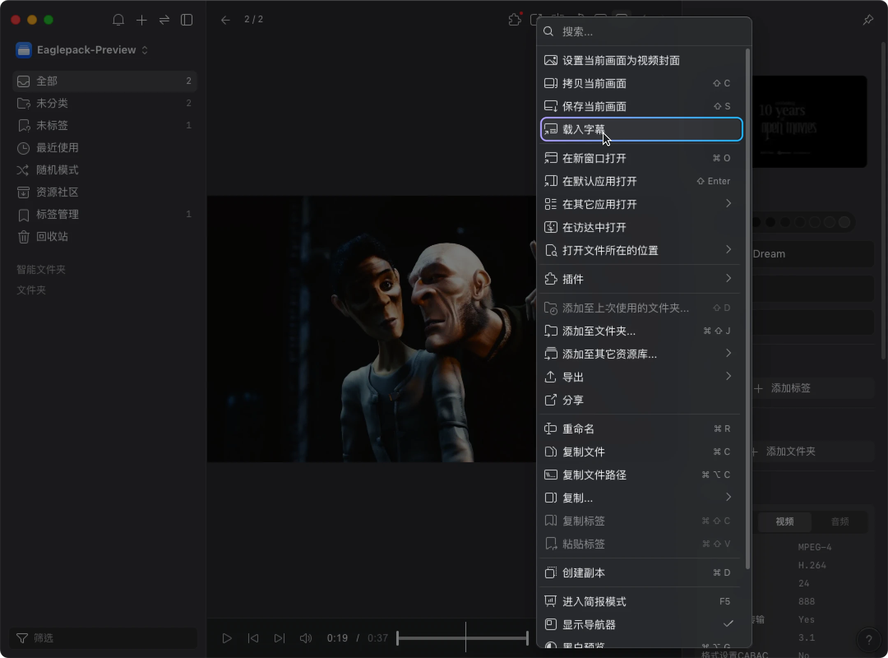Open the Eaglepack-Preview library switcher
The image size is (888, 658).
pyautogui.click(x=82, y=50)
